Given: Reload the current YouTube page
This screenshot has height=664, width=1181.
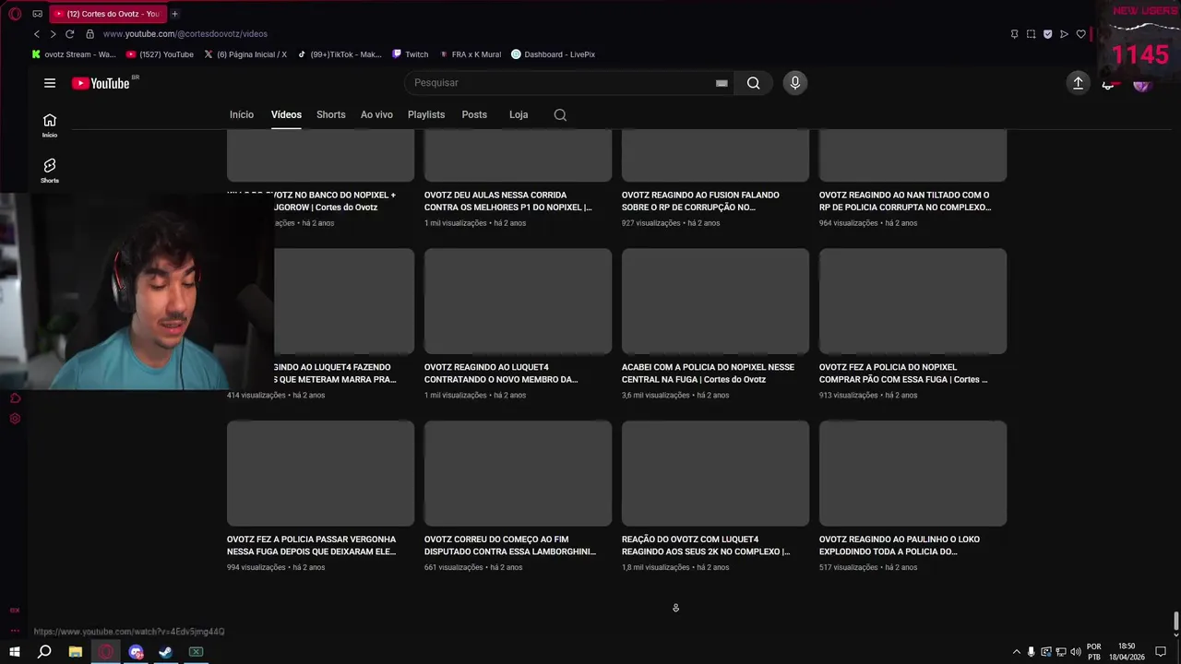Looking at the screenshot, I should click(69, 34).
